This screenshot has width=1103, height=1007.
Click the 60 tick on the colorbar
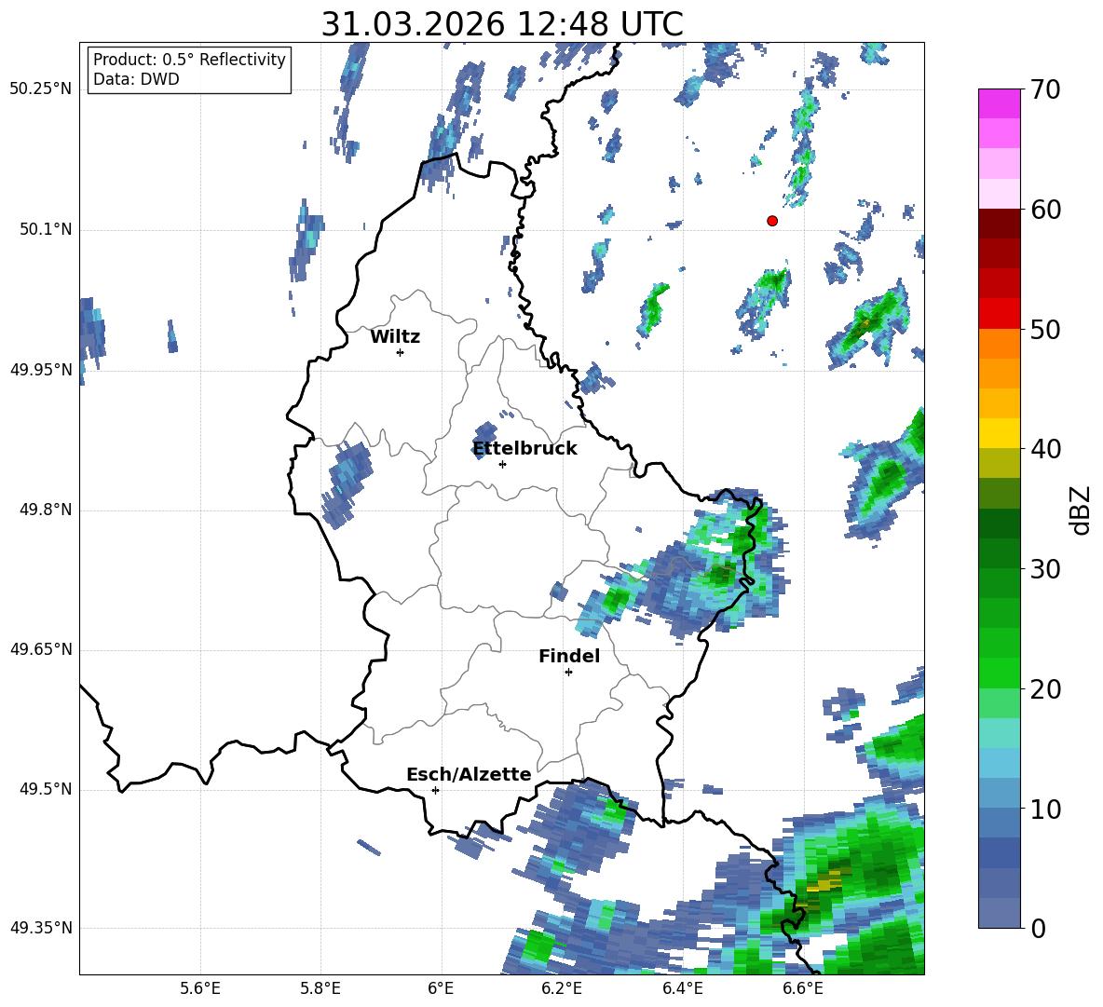(x=1044, y=210)
